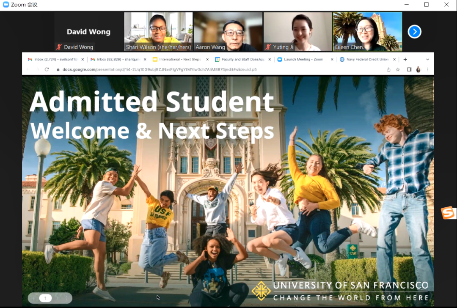Switch to Navy Federal Credit Union tab
Image resolution: width=457 pixels, height=308 pixels.
coord(367,60)
